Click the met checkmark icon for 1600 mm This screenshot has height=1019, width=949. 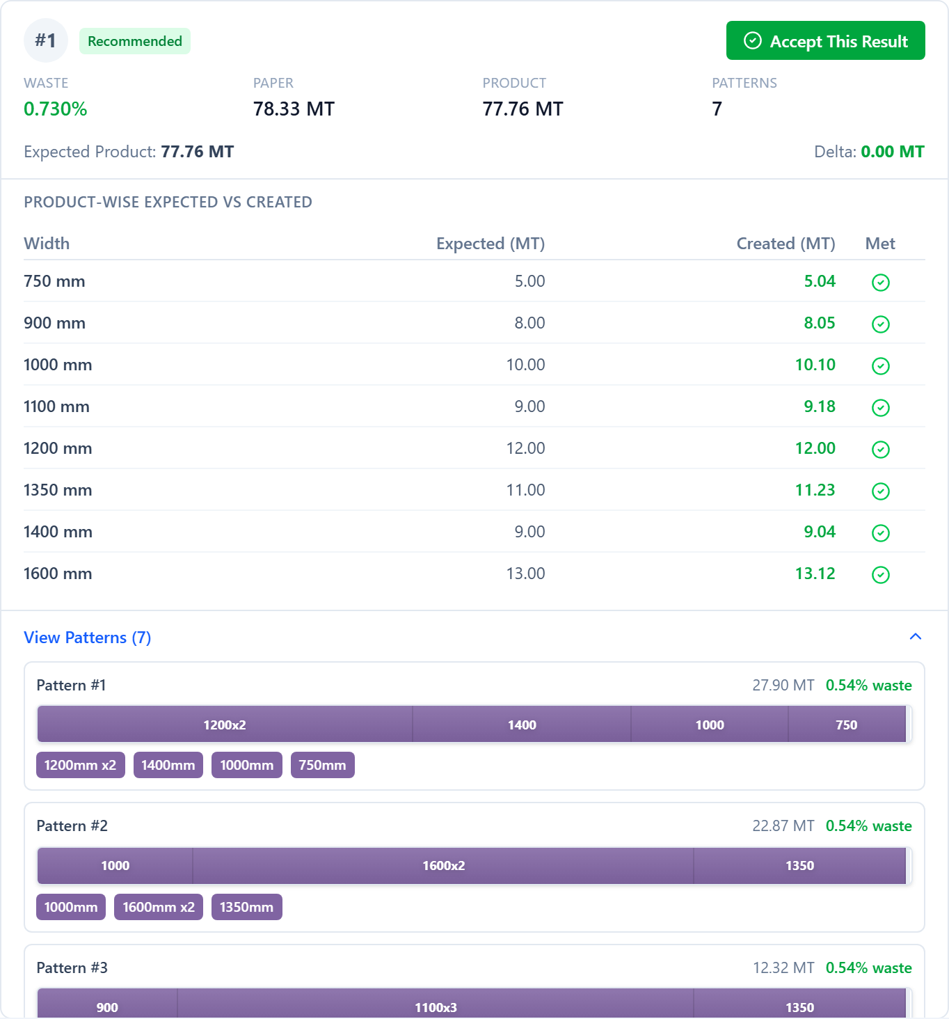tap(881, 574)
